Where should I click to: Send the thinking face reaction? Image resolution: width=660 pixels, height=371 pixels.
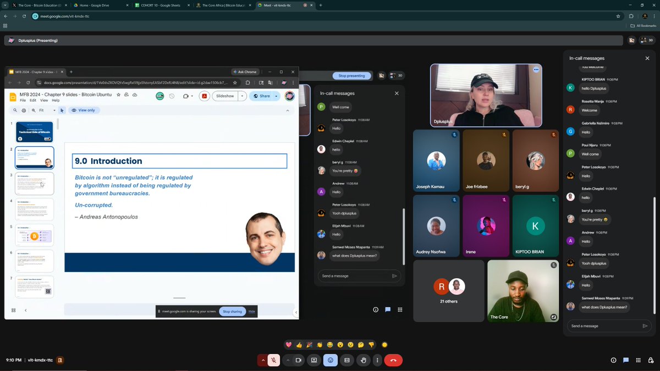[361, 345]
